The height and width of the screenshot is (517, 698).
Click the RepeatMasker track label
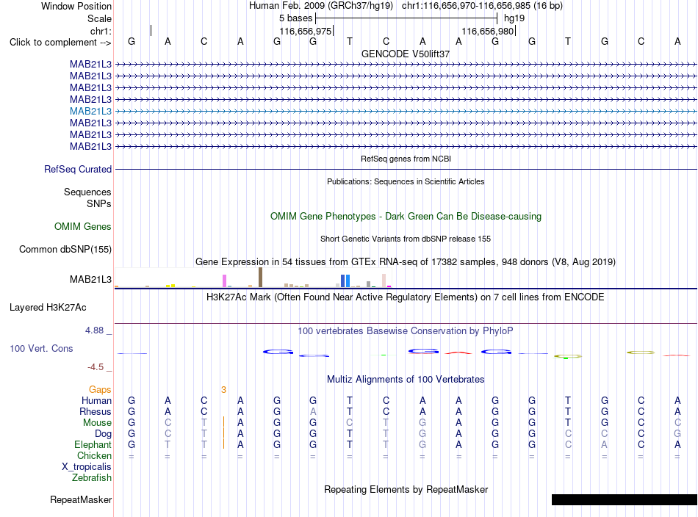click(81, 499)
